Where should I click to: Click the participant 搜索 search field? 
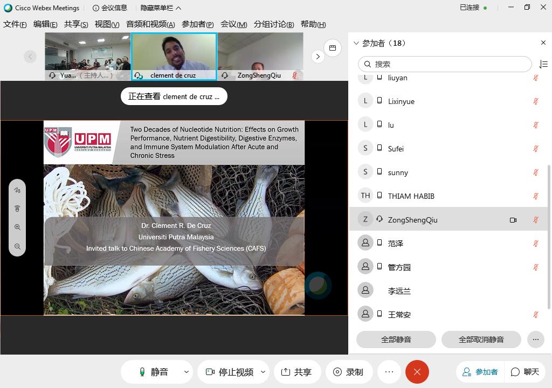point(445,64)
